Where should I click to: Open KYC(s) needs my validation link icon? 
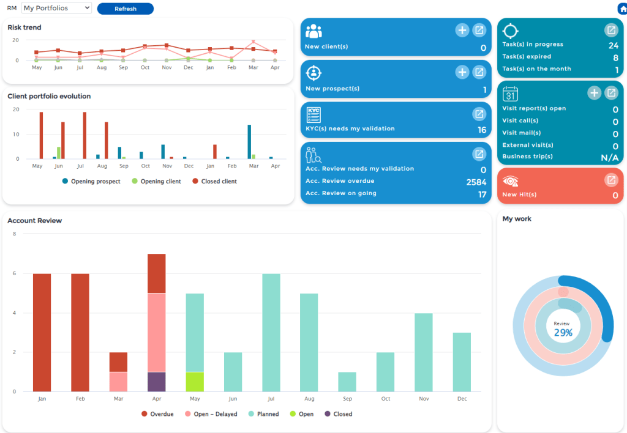coord(479,114)
